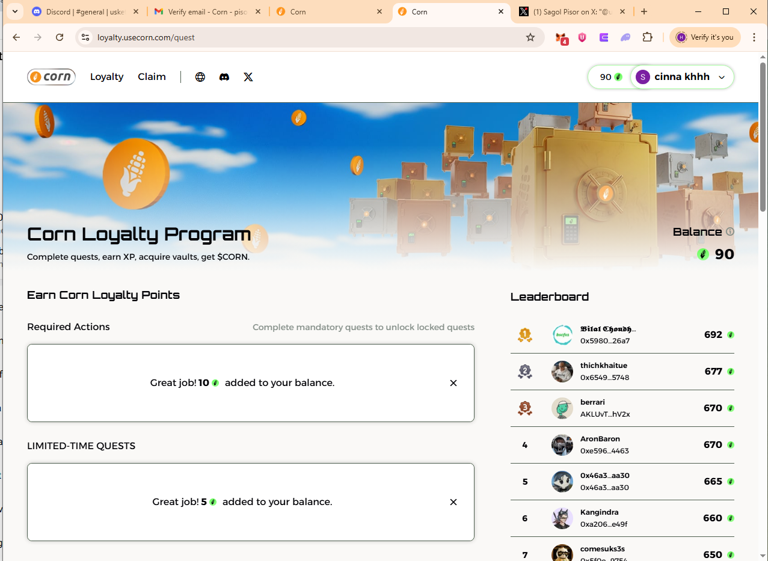Click the 692 score in the leaderboard
Viewport: 768px width, 561px height.
pos(713,335)
